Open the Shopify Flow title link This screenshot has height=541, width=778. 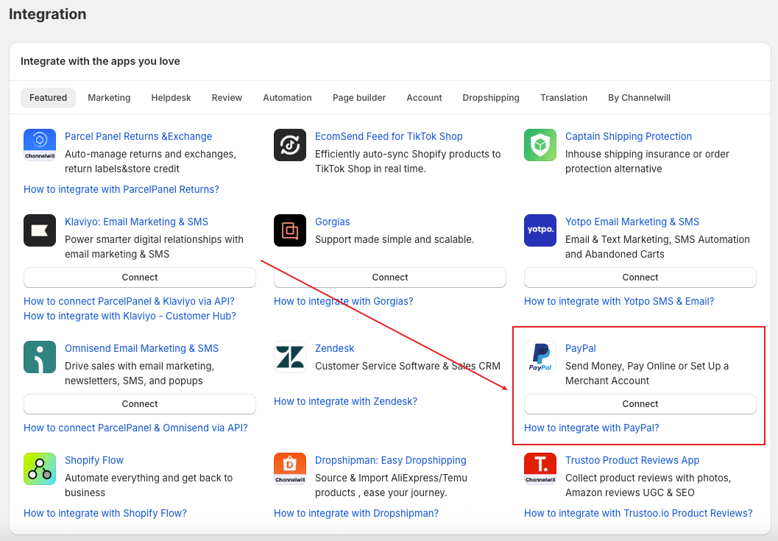[94, 460]
